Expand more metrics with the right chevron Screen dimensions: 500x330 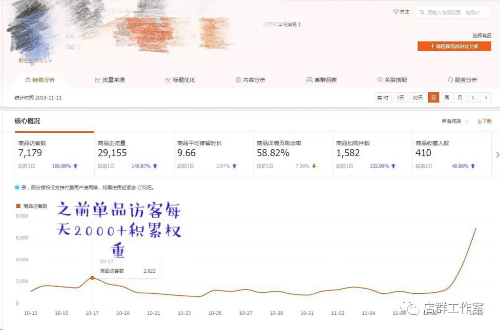point(497,155)
